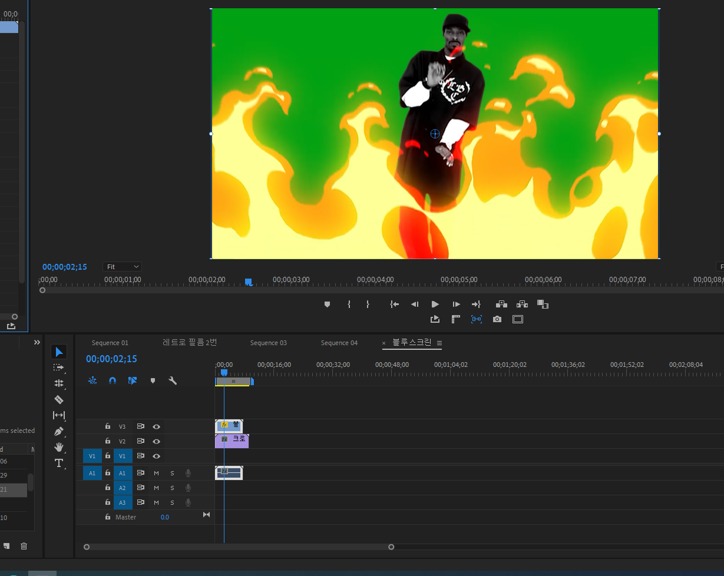
Task: Play the Program Monitor preview
Action: pyautogui.click(x=435, y=304)
